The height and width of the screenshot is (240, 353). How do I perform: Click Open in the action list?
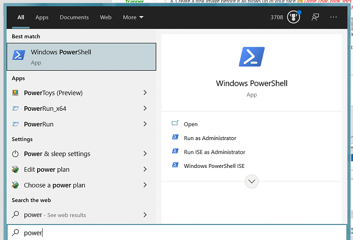point(191,124)
